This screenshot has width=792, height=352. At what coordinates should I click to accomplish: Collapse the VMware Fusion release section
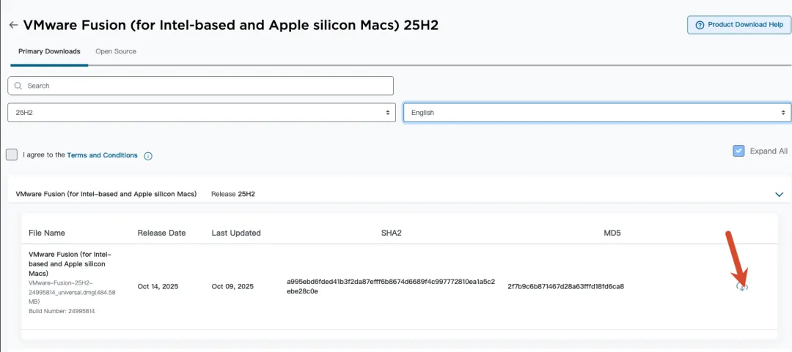(x=780, y=194)
